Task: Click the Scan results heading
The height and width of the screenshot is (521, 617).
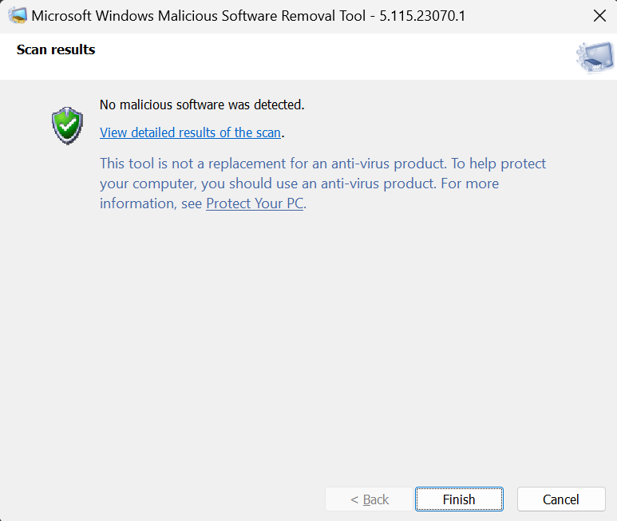Action: [x=56, y=49]
